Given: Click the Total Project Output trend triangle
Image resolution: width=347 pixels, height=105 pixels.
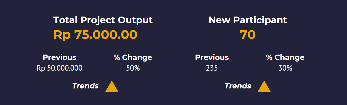Looking at the screenshot, I should (112, 87).
